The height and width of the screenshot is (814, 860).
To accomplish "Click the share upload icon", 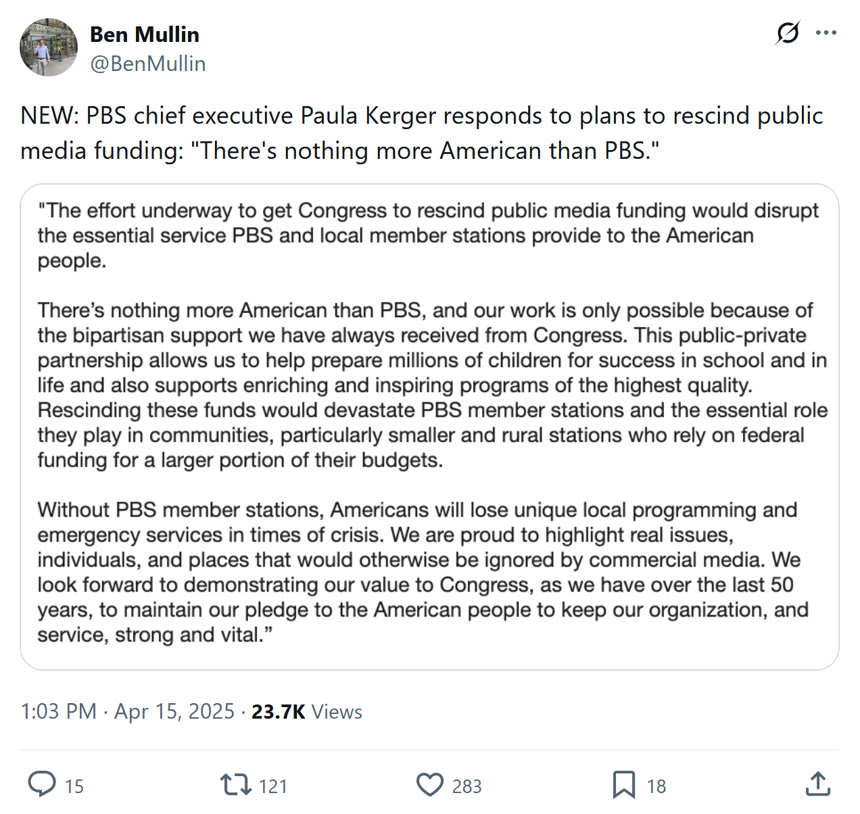I will coord(818,784).
